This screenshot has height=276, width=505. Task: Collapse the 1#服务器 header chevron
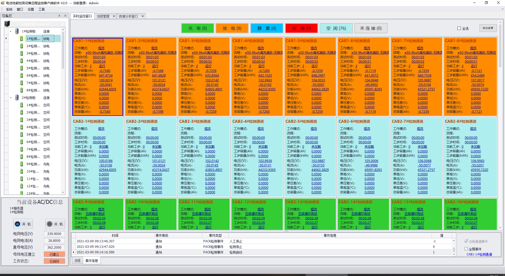coord(62,24)
